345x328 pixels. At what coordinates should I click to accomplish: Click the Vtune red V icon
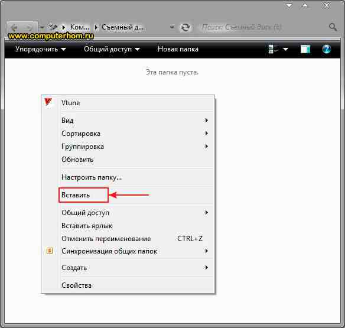click(x=48, y=102)
